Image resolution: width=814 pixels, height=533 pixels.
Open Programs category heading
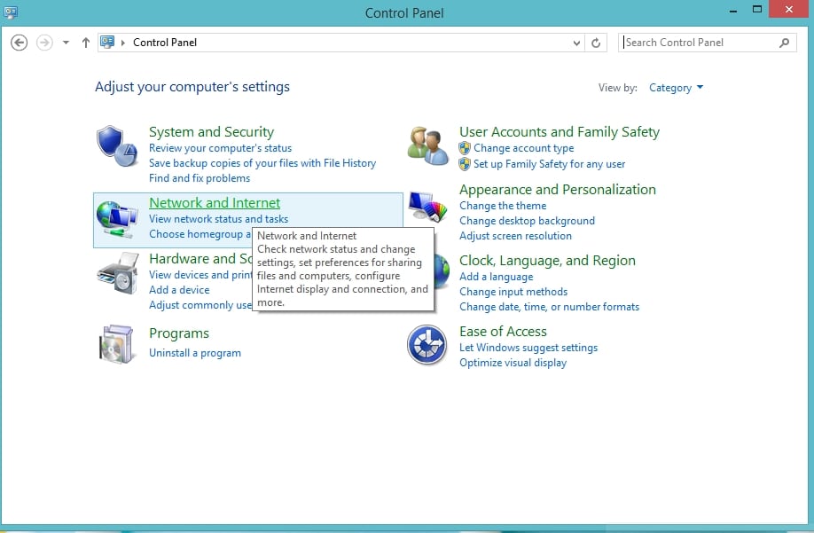click(x=179, y=333)
